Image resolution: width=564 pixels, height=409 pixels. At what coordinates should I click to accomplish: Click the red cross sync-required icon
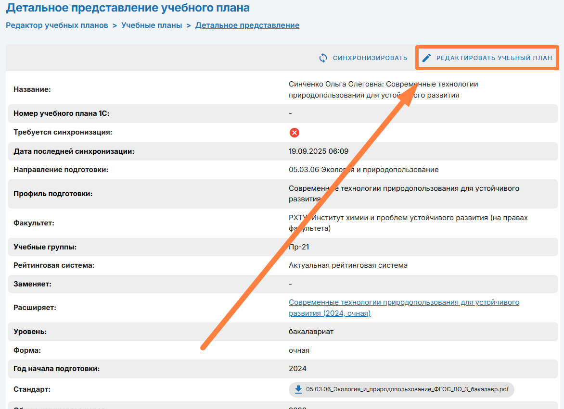pyautogui.click(x=295, y=133)
